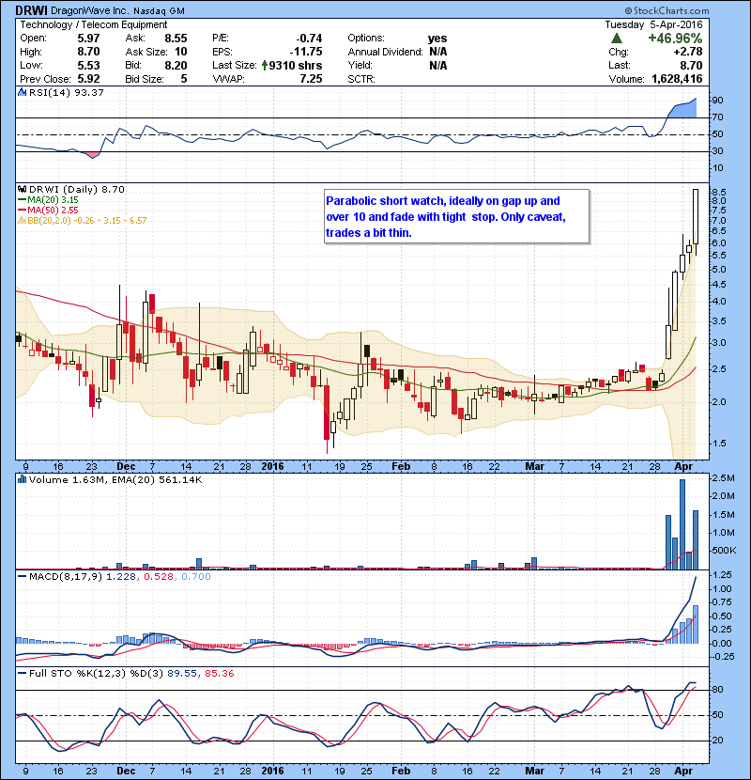751x780 pixels.
Task: Click the MA(50) 2.55 legend entry
Action: (x=48, y=210)
